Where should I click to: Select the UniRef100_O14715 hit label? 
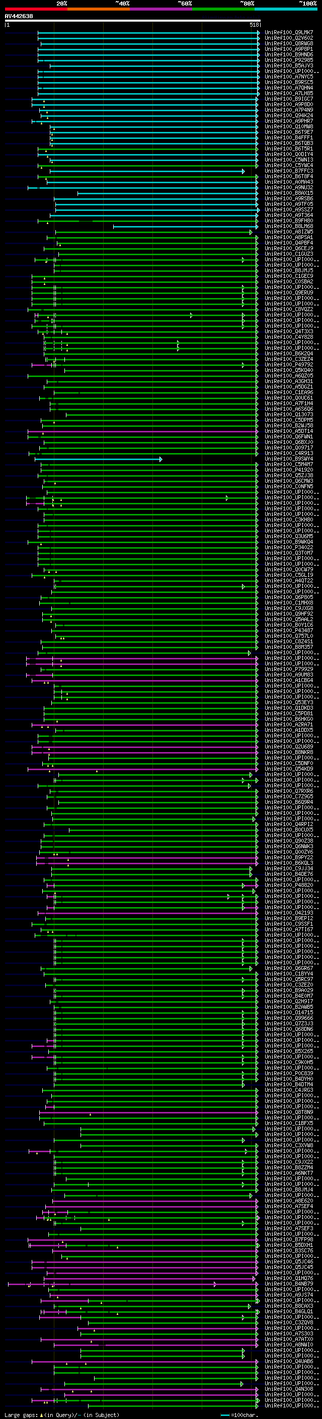[289, 1012]
